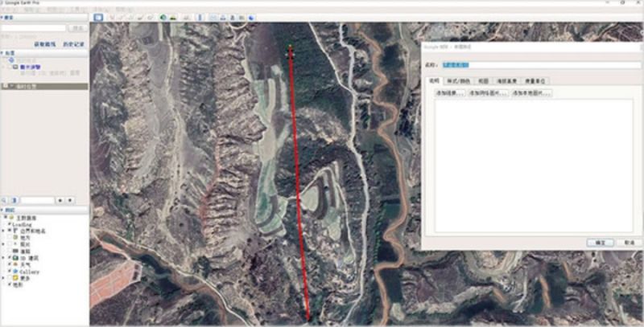Select the Ruler measurement tool icon
The height and width of the screenshot is (327, 644).
[x=200, y=17]
